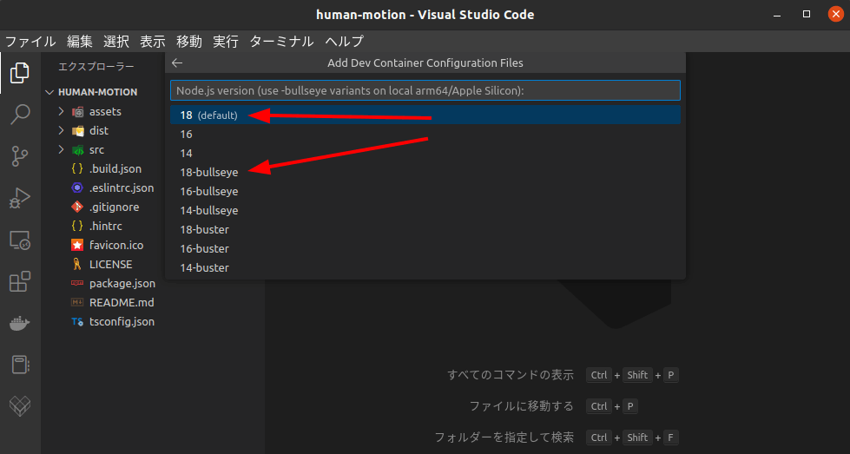Image resolution: width=850 pixels, height=454 pixels.
Task: Open .build.json file name in explorer
Action: [115, 169]
